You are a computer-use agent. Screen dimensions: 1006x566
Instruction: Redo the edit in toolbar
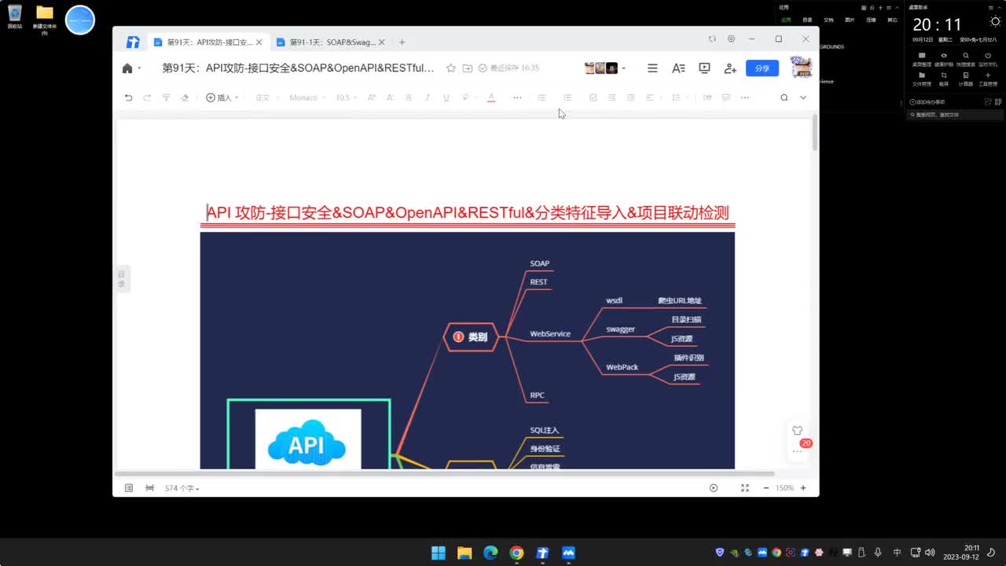pyautogui.click(x=147, y=97)
